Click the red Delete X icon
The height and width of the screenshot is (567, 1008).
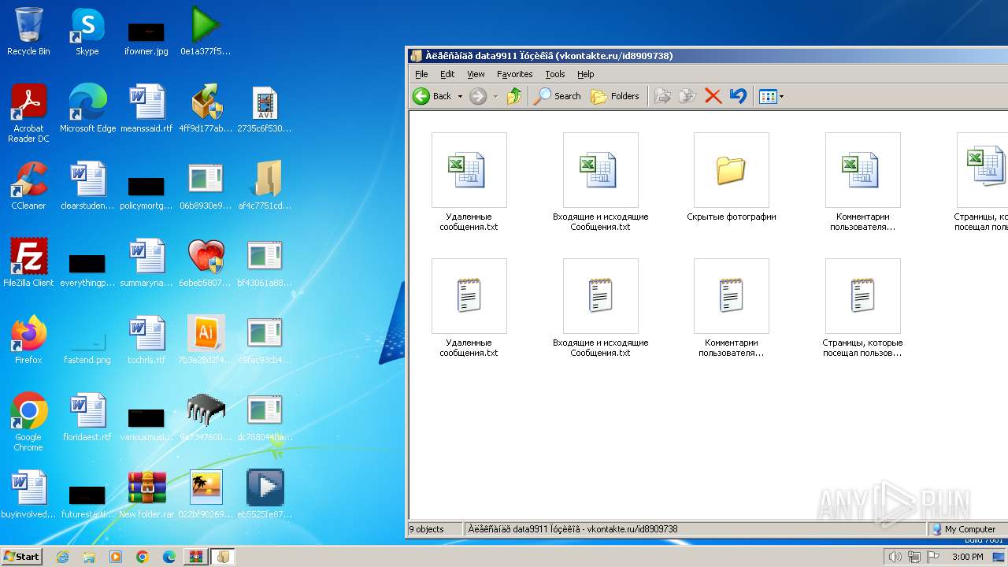713,96
